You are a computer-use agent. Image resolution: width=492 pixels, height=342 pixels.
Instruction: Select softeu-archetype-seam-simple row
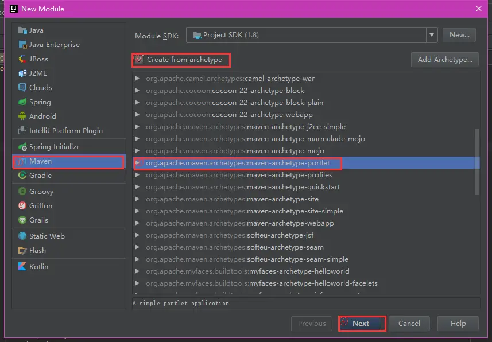(306, 259)
